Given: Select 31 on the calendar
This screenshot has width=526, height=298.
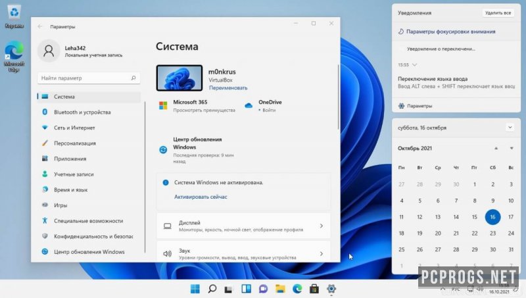Looking at the screenshot, I should (511, 249).
